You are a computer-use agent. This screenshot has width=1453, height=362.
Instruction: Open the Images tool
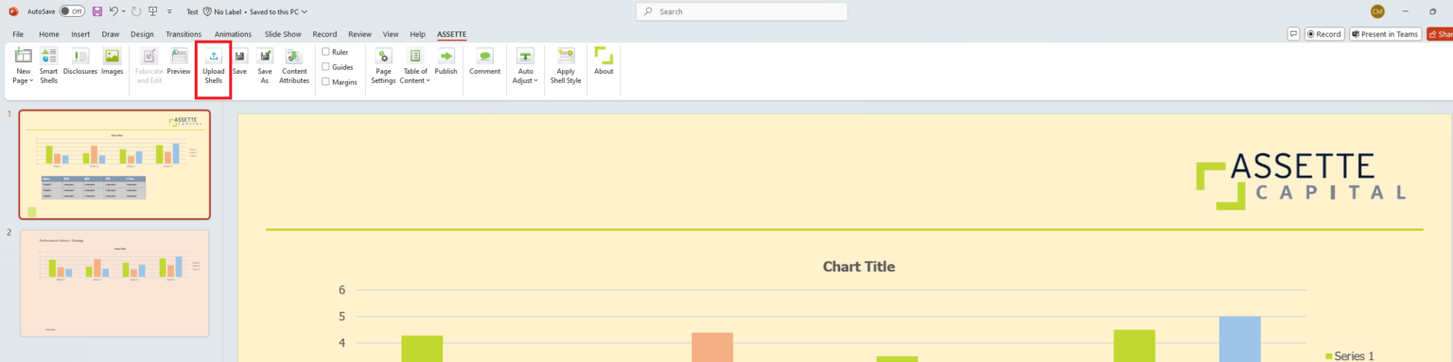(x=113, y=61)
